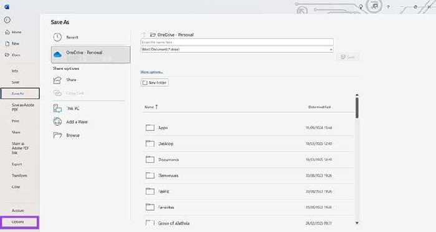The height and width of the screenshot is (232, 436).
Task: Click the Copy Link icon
Action: click(57, 93)
